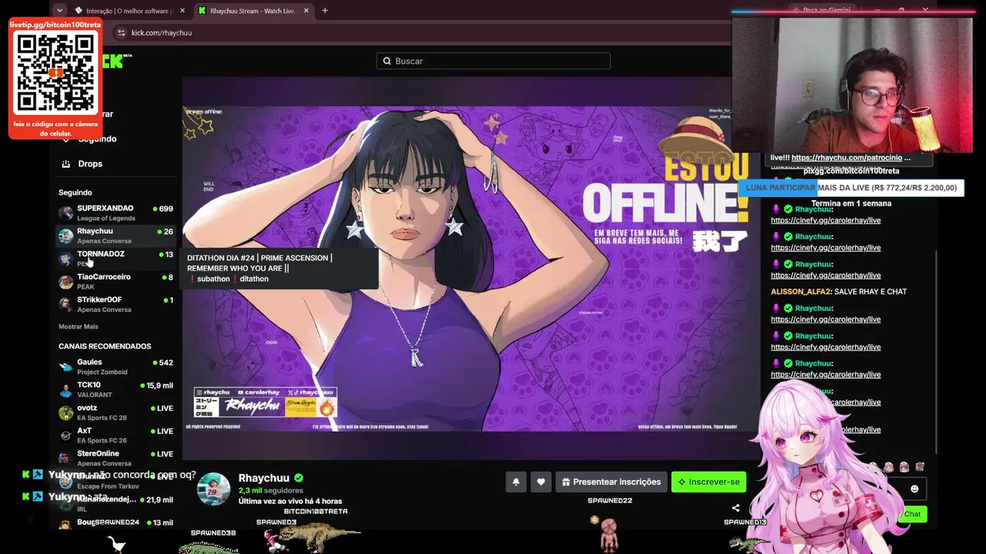Click the chat panel scrollbar
The height and width of the screenshot is (554, 986).
(x=937, y=352)
